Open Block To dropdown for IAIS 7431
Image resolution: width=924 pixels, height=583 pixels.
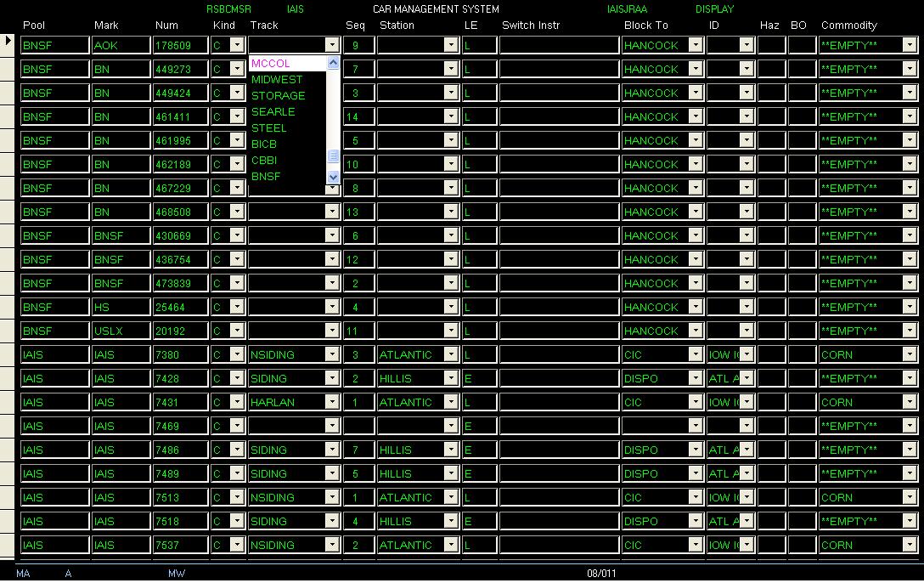[x=696, y=402]
